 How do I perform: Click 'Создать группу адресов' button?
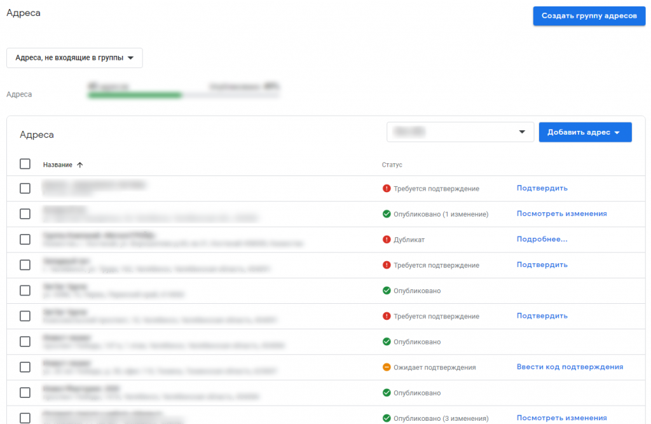coord(589,16)
